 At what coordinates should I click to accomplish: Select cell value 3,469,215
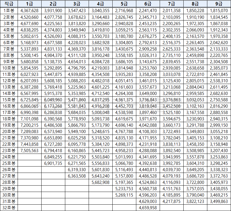click(219, 195)
